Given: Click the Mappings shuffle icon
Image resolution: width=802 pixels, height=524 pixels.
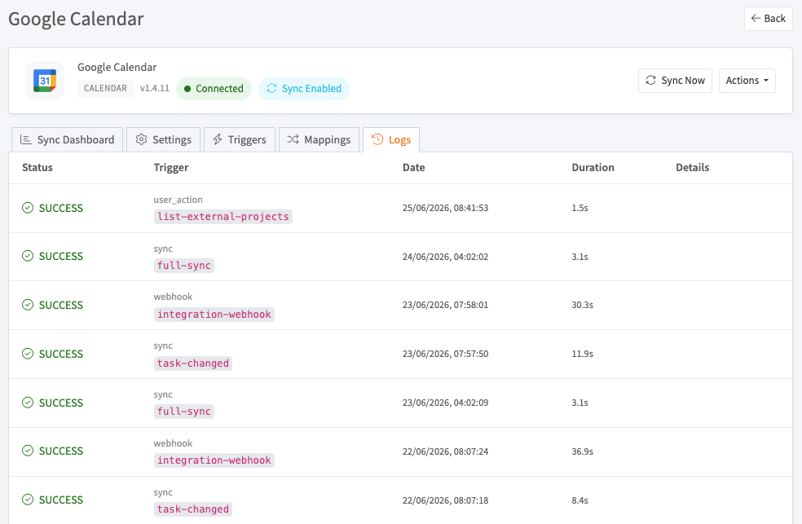Looking at the screenshot, I should coord(293,139).
